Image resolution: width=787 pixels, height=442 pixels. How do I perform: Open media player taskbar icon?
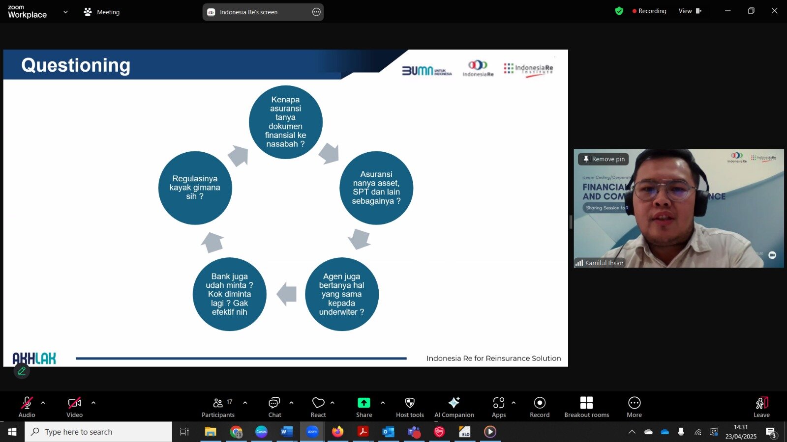click(490, 432)
